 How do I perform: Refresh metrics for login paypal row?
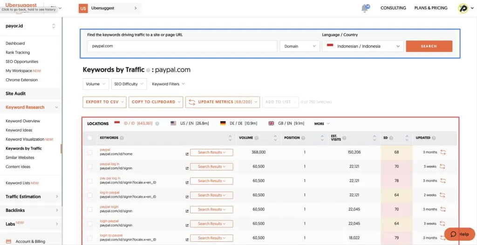click(443, 224)
